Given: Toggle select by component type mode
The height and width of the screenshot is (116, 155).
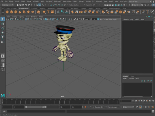Looking at the screenshot, I should coord(43,5).
